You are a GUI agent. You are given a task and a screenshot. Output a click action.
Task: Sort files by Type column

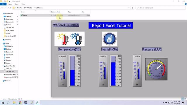point(74,12)
